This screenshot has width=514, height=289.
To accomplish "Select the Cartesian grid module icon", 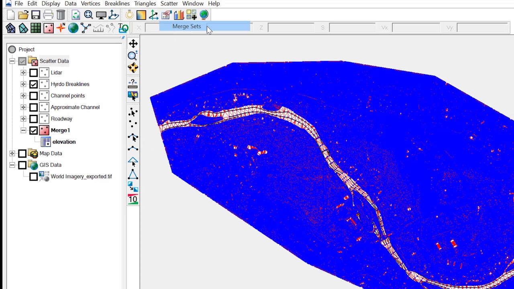I will 36,28.
